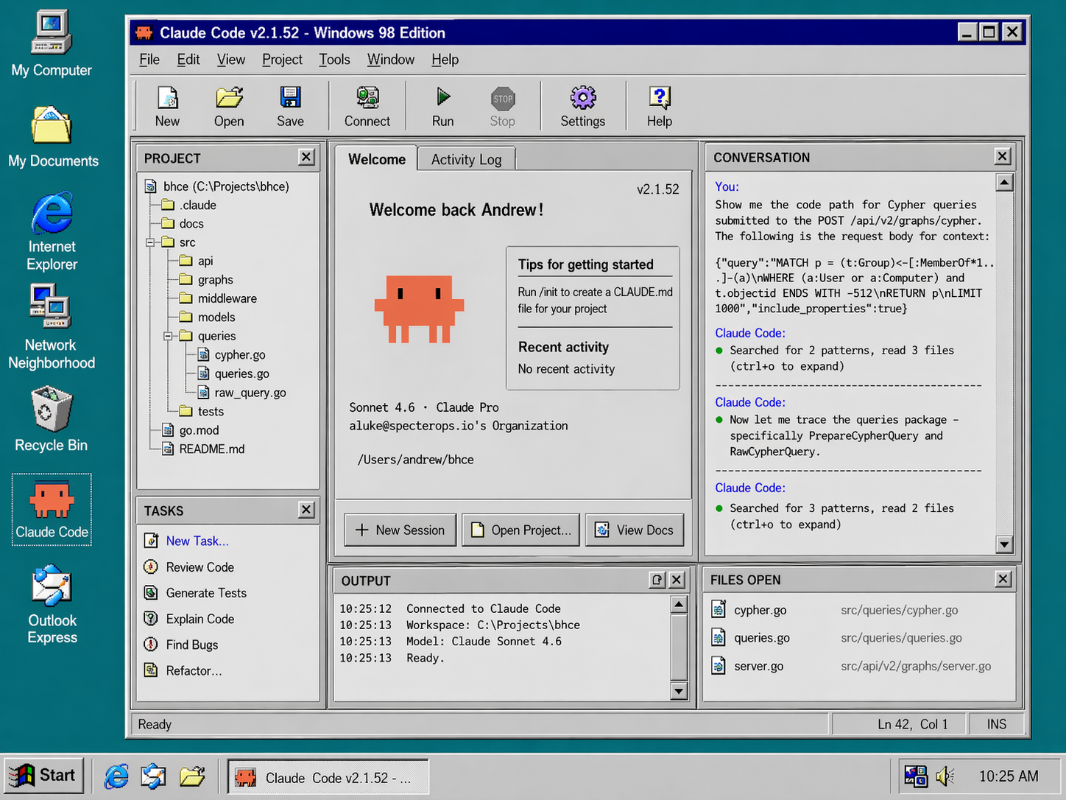Click the Open folder toolbar icon
The width and height of the screenshot is (1066, 800).
click(x=229, y=98)
